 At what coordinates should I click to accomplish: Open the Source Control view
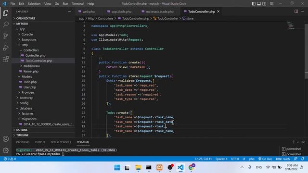(x=6, y=36)
